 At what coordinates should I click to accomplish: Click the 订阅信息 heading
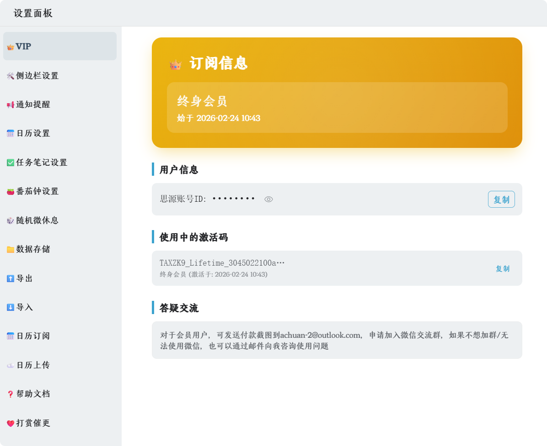tap(218, 63)
